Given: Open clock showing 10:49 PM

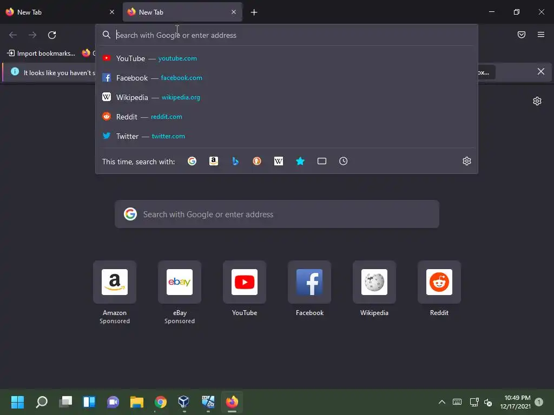Looking at the screenshot, I should tap(515, 402).
